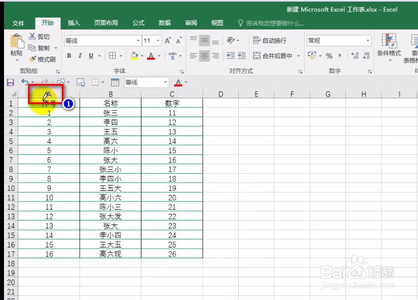Image resolution: width=418 pixels, height=300 pixels.
Task: Expand the ribbon font color dropdown arrow
Action: click(x=159, y=55)
